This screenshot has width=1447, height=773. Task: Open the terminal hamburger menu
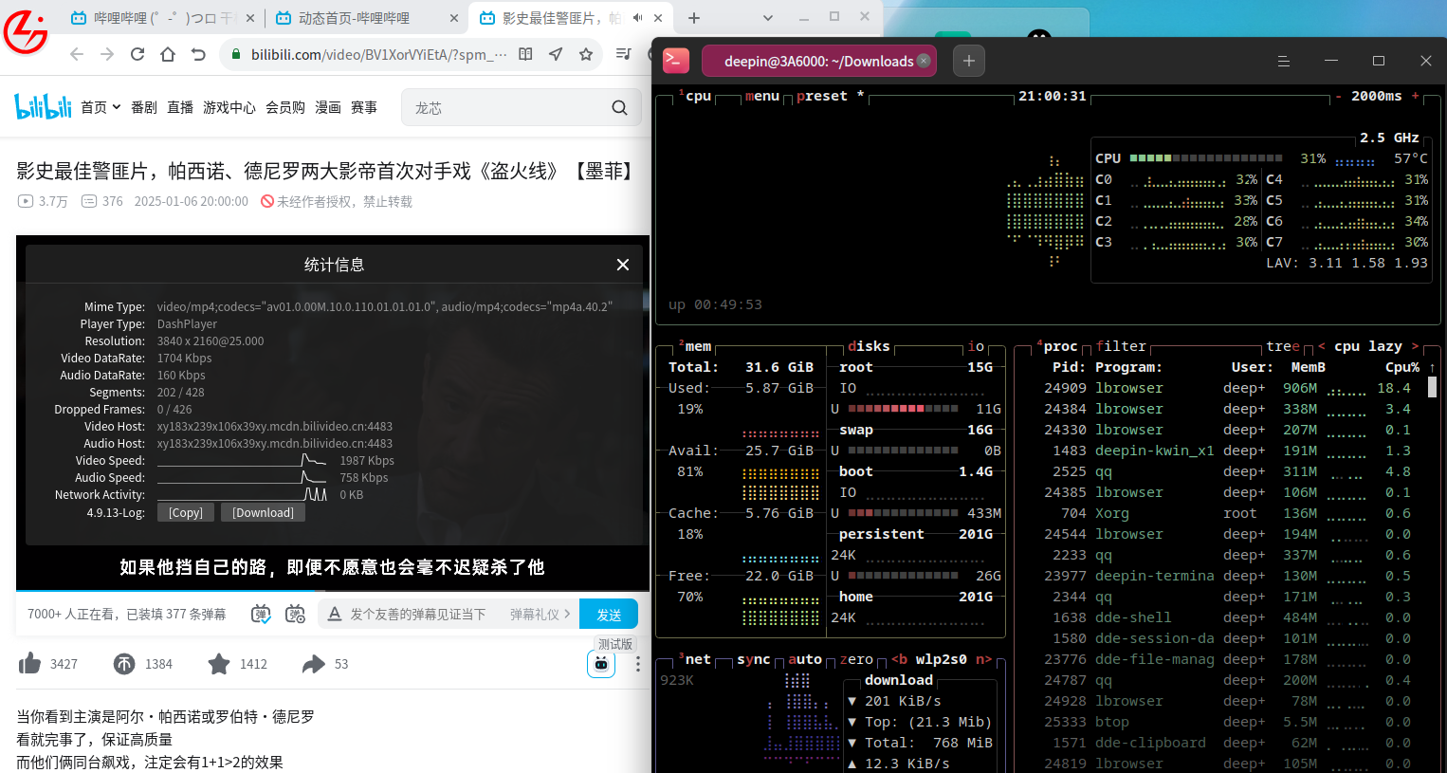[1284, 61]
